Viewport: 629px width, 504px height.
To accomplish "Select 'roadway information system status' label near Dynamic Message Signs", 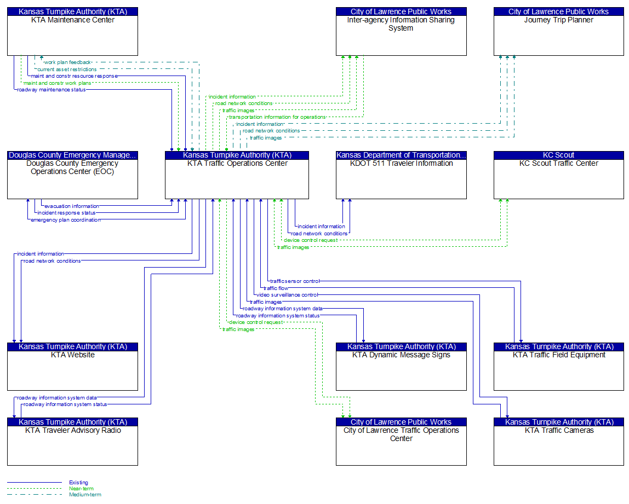I will pyautogui.click(x=278, y=316).
